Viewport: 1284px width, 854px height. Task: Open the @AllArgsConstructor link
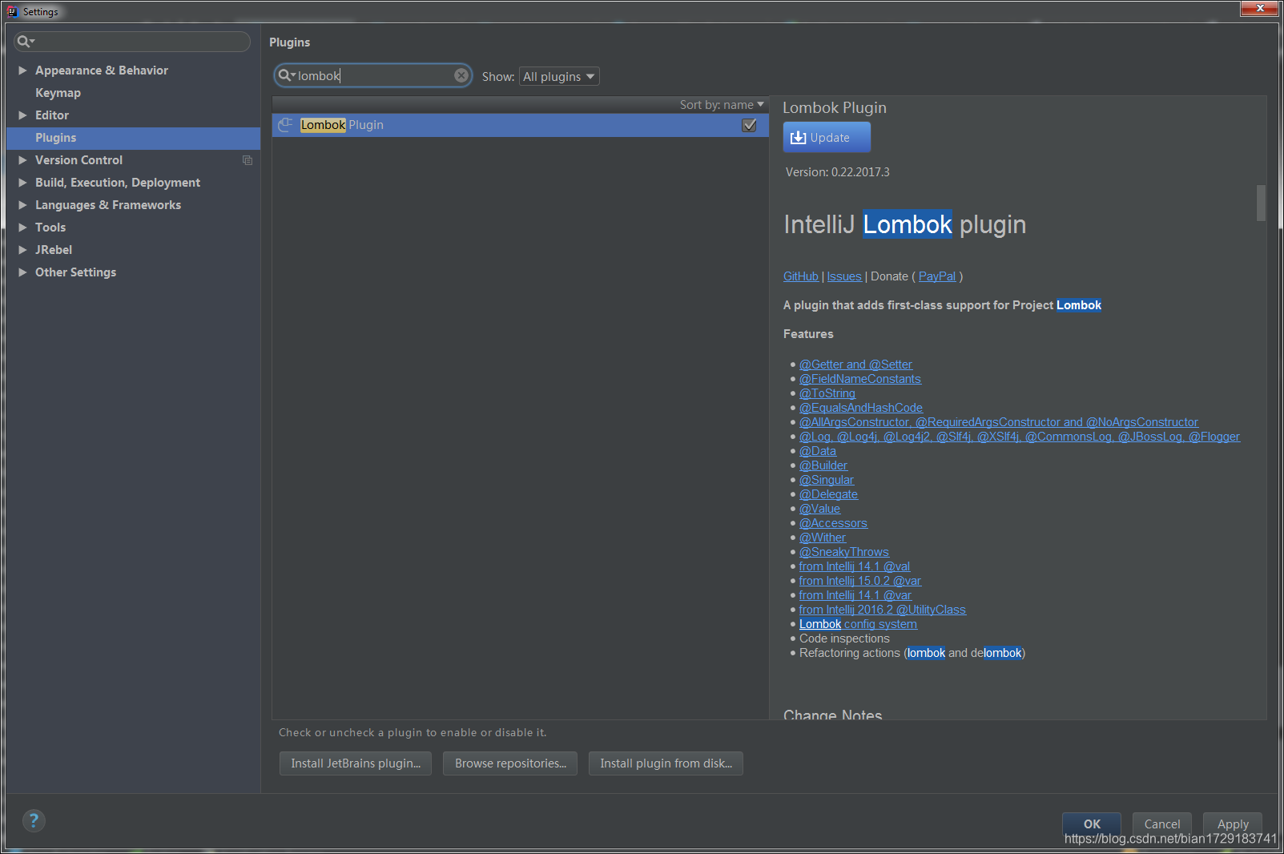(x=999, y=422)
